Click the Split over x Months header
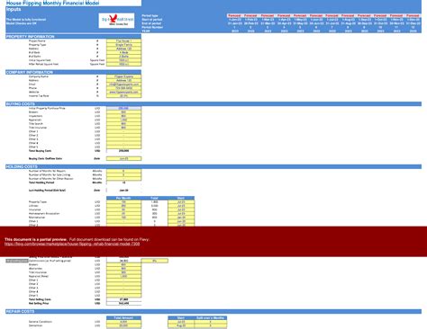 click(210, 318)
